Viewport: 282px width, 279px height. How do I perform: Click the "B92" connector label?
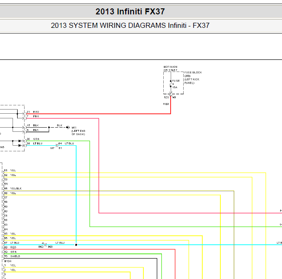click(x=41, y=247)
